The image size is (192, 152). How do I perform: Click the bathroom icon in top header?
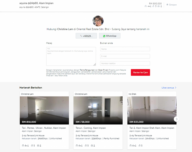153,6
